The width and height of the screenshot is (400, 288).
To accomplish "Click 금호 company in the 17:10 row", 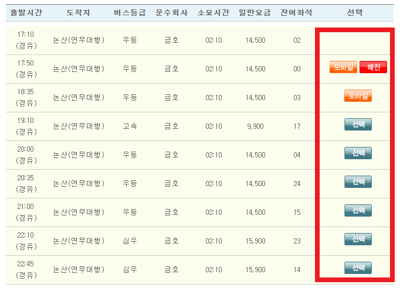I will 171,40.
